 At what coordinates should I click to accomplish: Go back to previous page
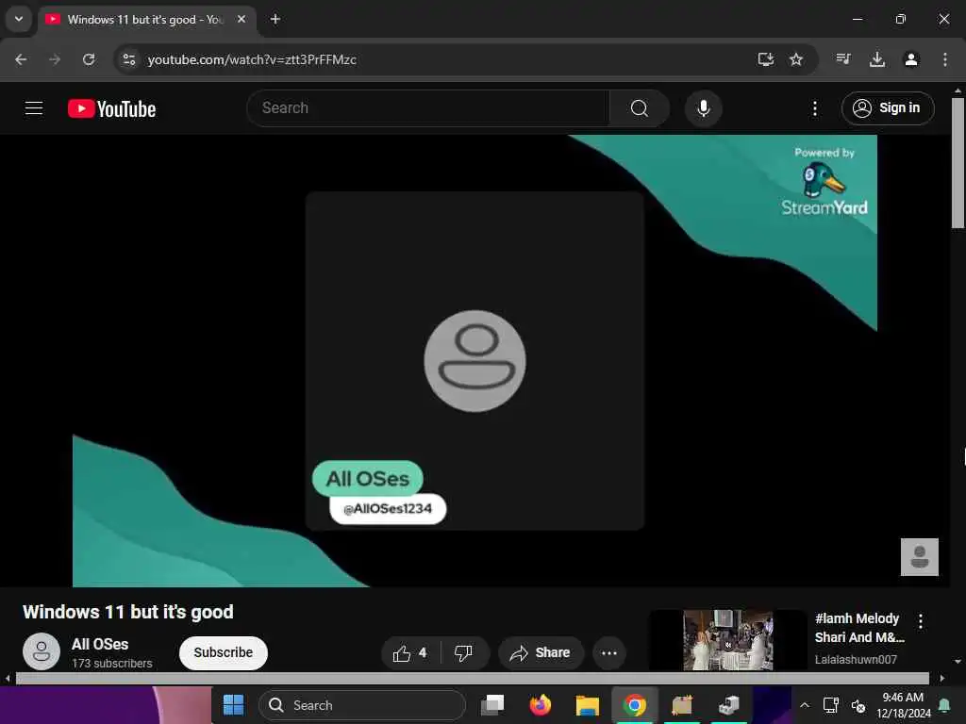tap(21, 59)
